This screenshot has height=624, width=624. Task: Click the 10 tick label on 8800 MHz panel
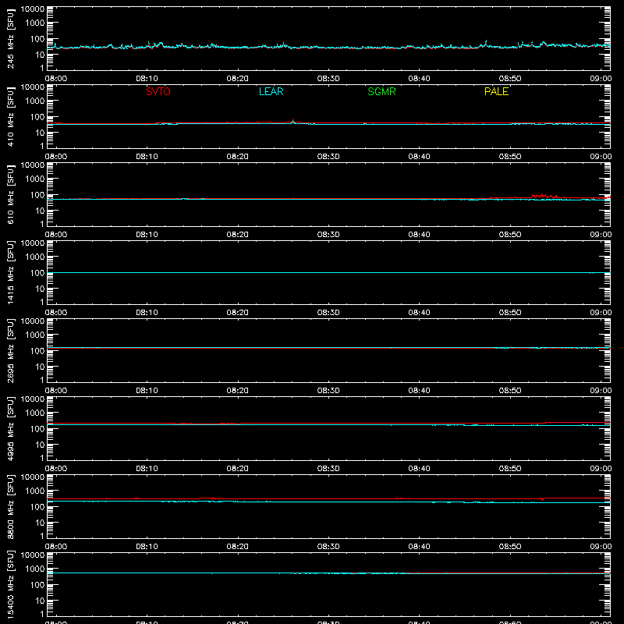click(40, 523)
